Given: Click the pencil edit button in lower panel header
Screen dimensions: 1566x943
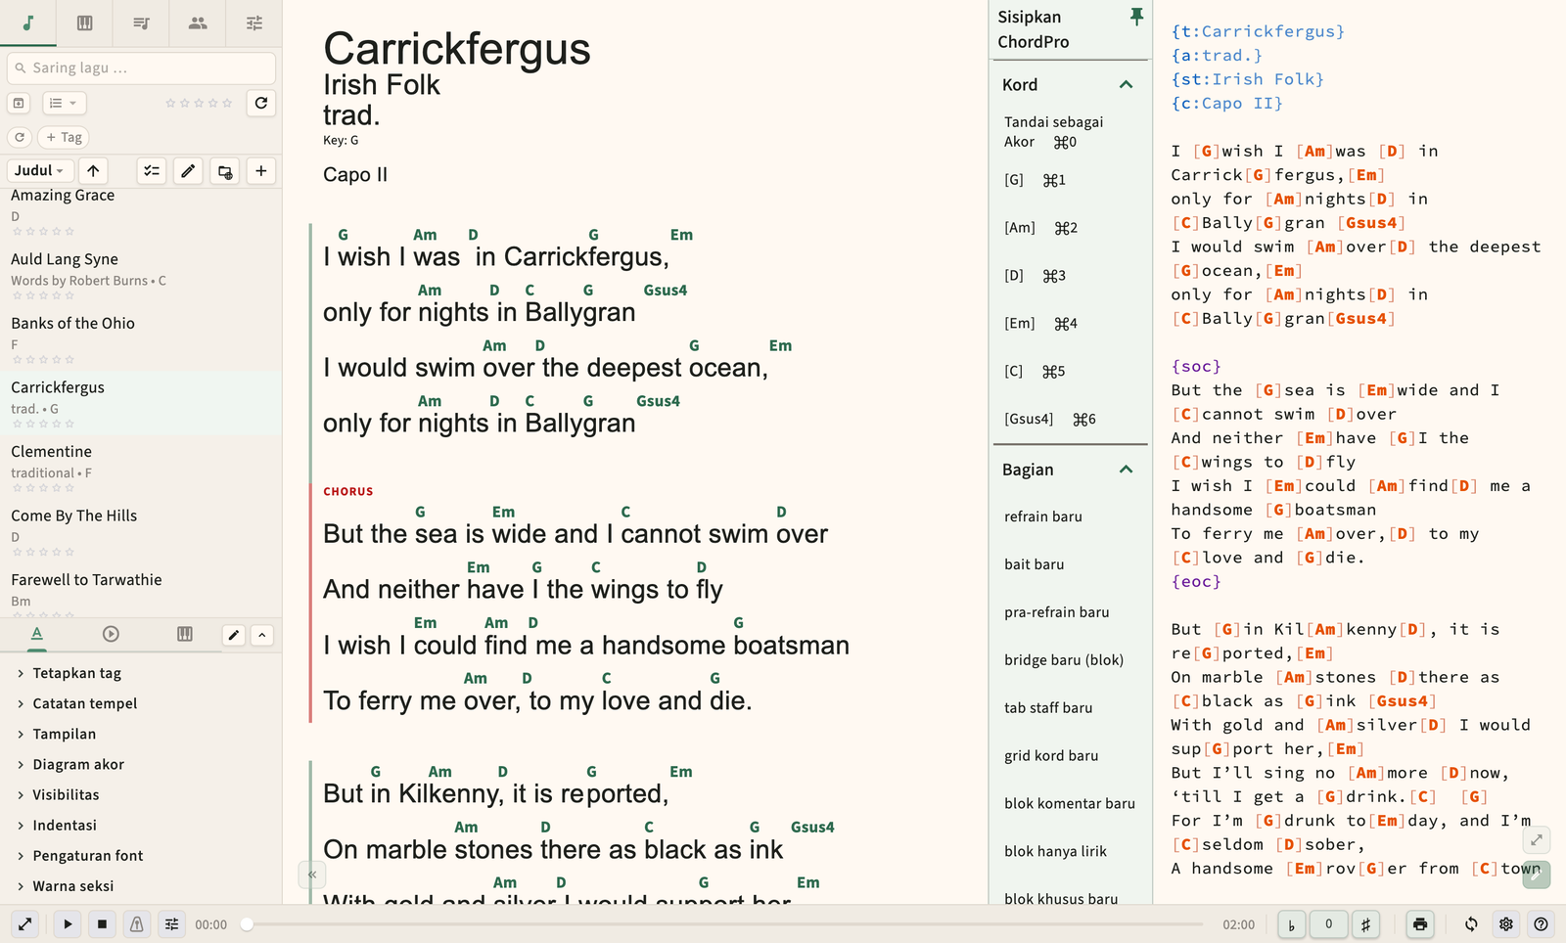Looking at the screenshot, I should [x=234, y=635].
